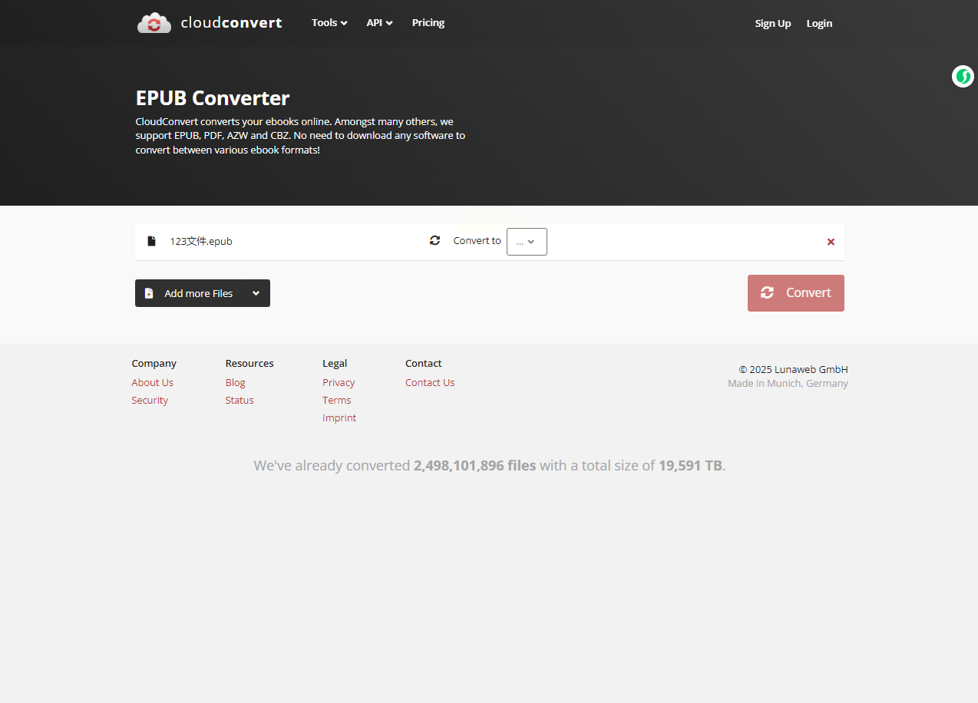Remove 123文件.epub with the red X
This screenshot has width=978, height=703.
(831, 242)
